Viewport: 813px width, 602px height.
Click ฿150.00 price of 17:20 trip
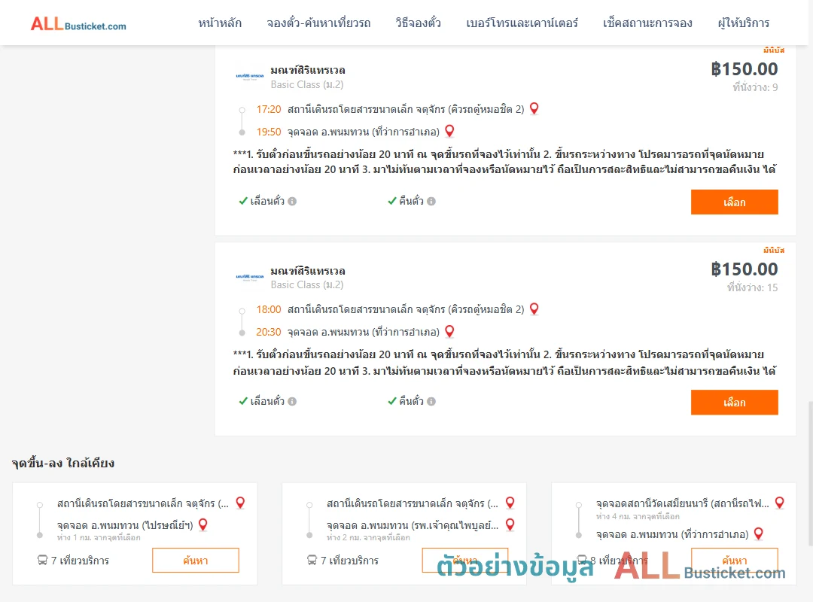744,69
